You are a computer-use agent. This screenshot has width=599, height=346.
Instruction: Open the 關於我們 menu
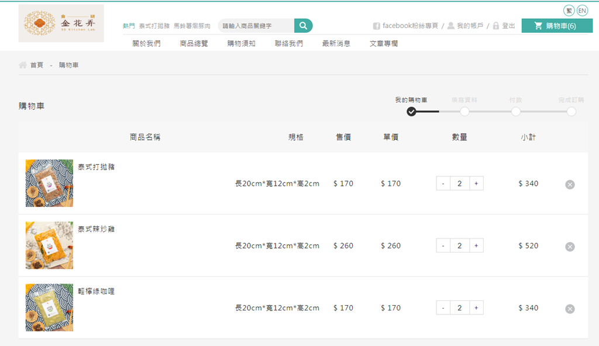click(146, 43)
